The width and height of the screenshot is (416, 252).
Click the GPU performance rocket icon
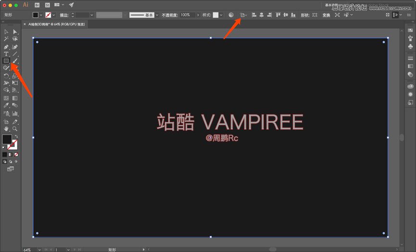[71, 5]
